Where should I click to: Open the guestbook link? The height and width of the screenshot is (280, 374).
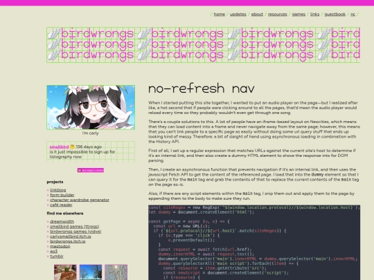pos(335,15)
